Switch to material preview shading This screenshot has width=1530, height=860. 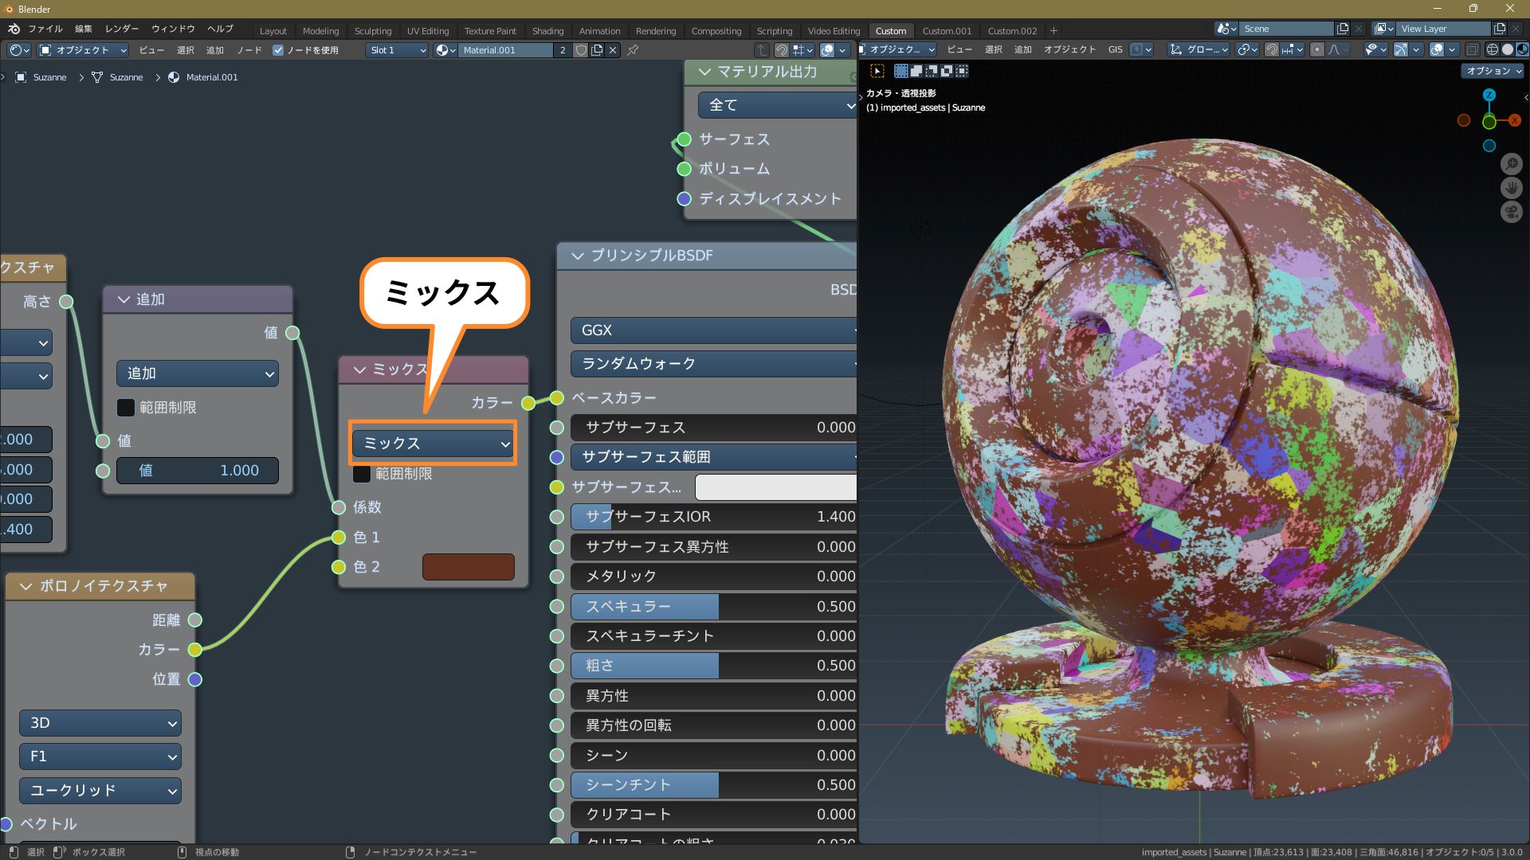pos(1522,49)
